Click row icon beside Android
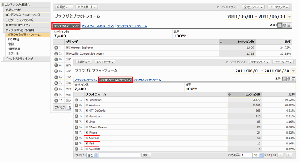Image resolution: width=299 pixels, height=162 pixels. [x=76, y=138]
